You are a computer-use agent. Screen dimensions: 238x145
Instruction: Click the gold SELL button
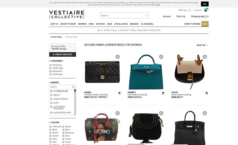(205, 24)
